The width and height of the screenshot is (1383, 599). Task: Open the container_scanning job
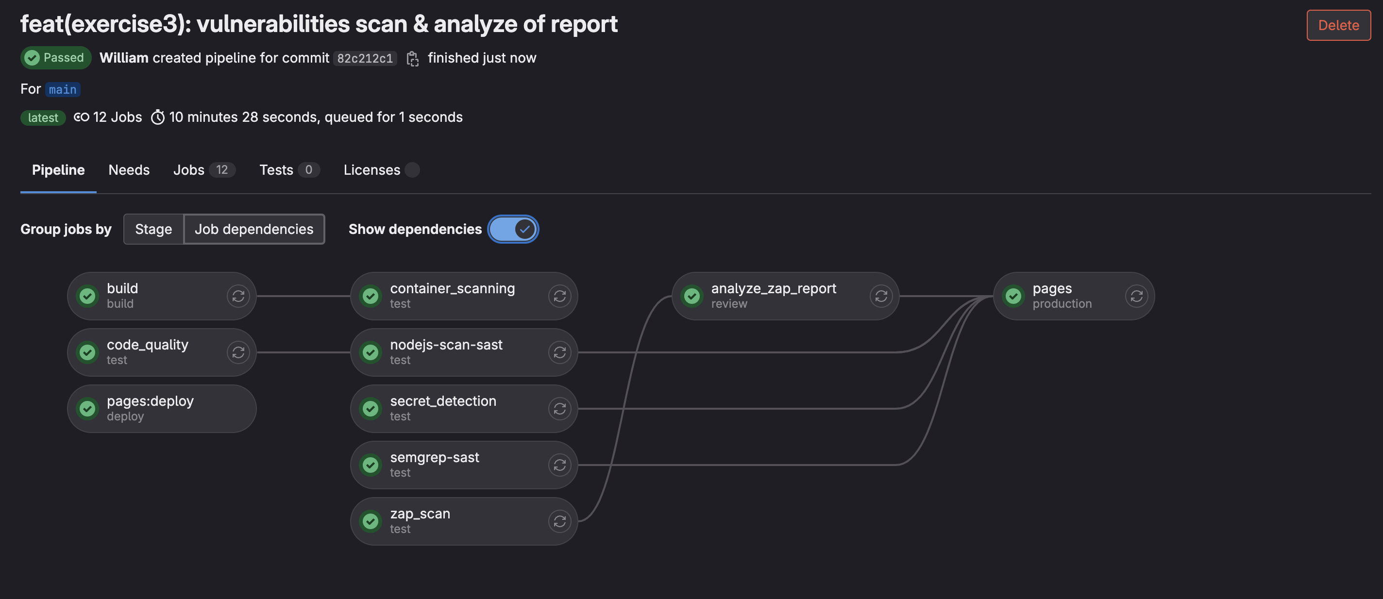pyautogui.click(x=464, y=296)
